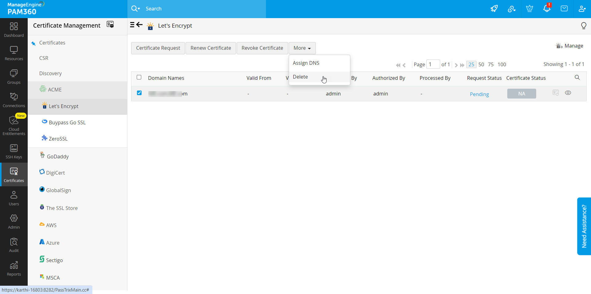Click the certificate card icon beside Certificate Management
The image size is (591, 294).
click(110, 25)
